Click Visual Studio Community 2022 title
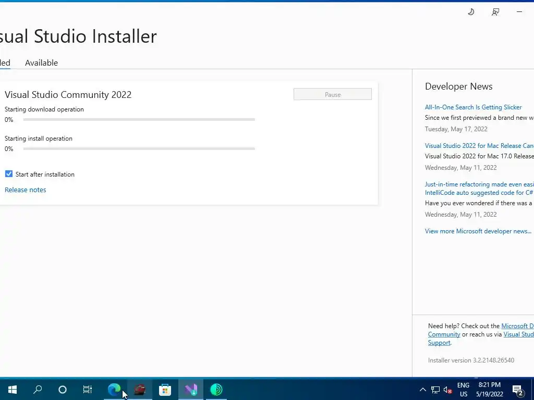534x400 pixels. [x=68, y=95]
